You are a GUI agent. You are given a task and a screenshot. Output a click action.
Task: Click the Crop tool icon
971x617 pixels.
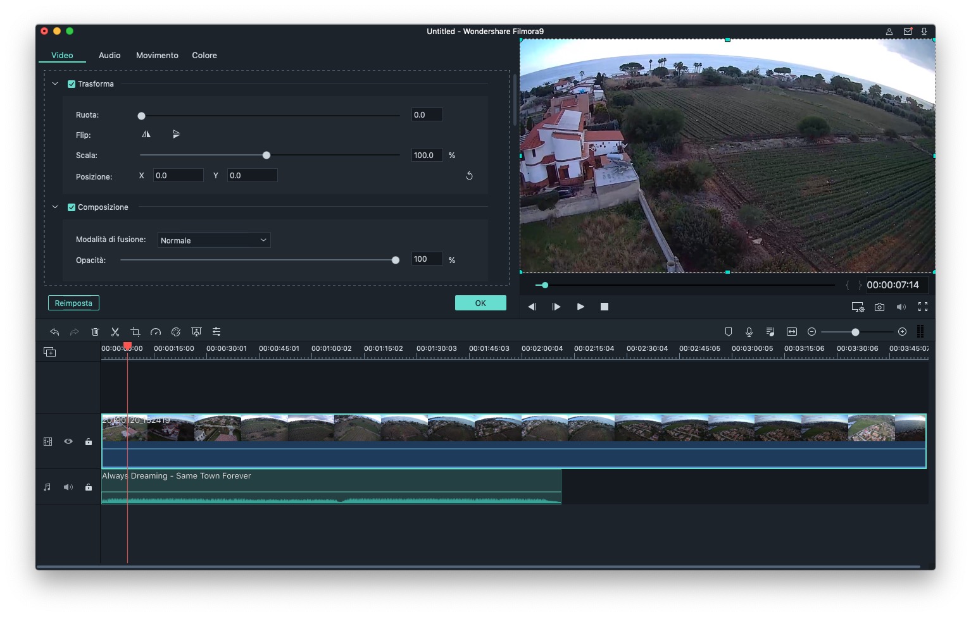[135, 331]
